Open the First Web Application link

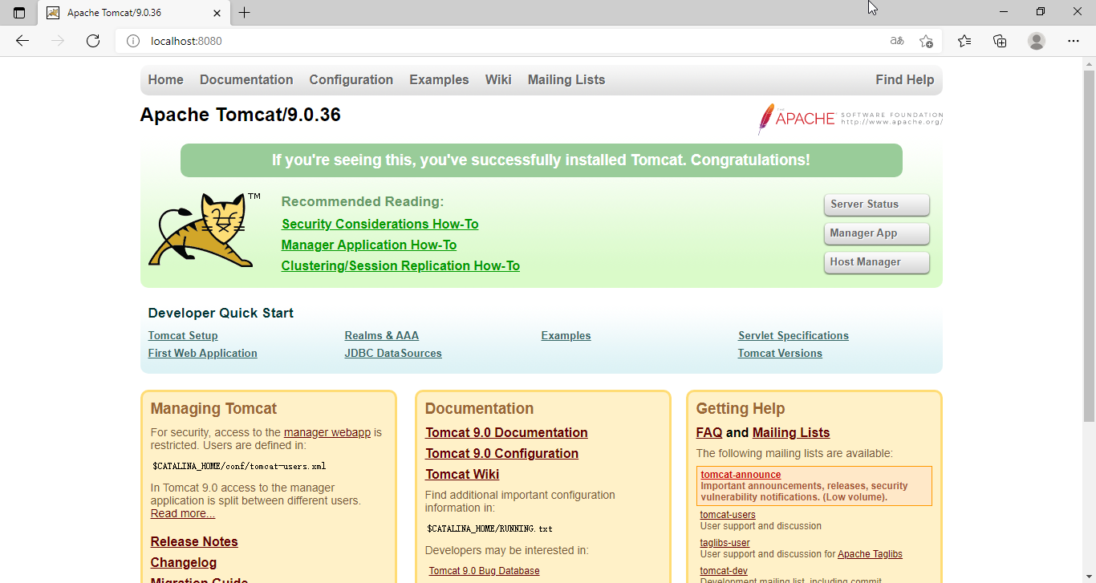[203, 354]
